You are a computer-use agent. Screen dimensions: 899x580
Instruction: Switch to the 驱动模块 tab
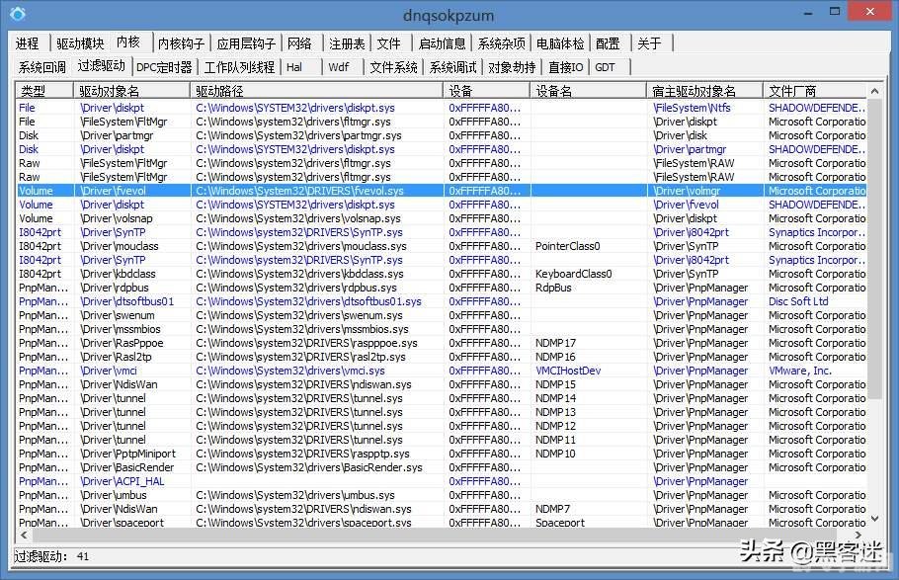click(x=80, y=43)
